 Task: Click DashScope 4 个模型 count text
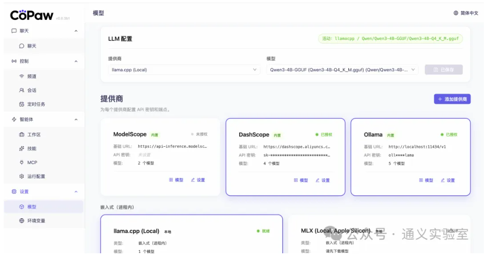[x=271, y=164]
